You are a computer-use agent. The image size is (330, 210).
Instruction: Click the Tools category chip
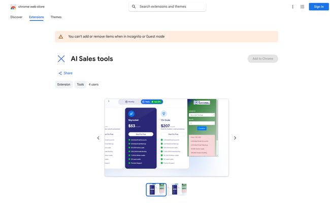(x=80, y=85)
